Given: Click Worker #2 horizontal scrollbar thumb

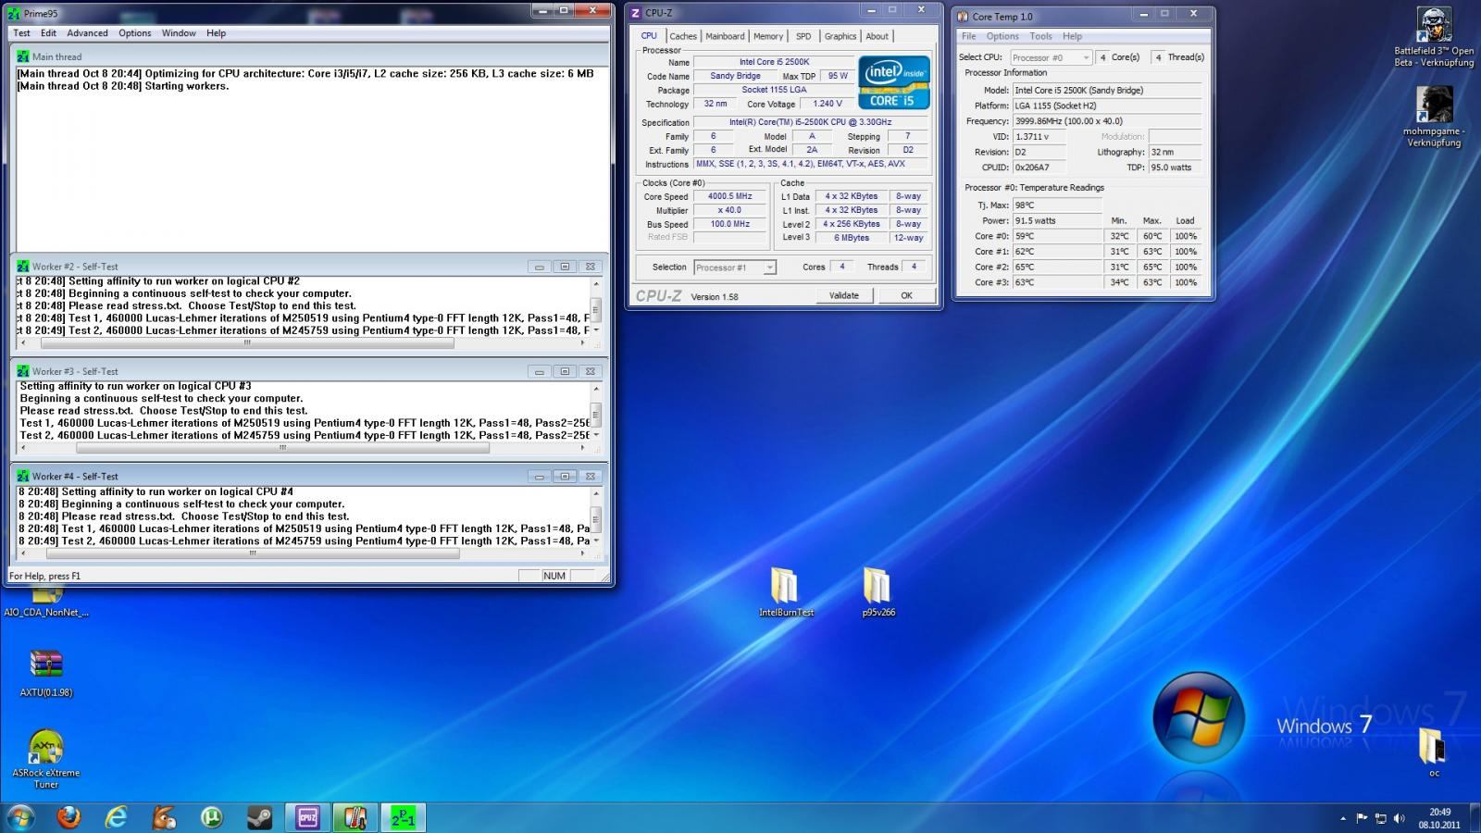Looking at the screenshot, I should tap(247, 342).
